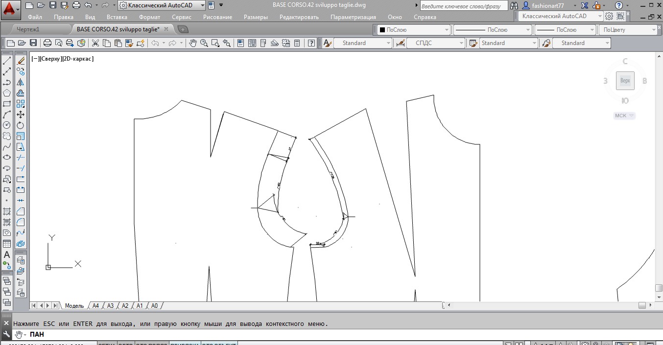This screenshot has width=663, height=345.
Task: Click the МСК coordinate system button
Action: coord(624,116)
